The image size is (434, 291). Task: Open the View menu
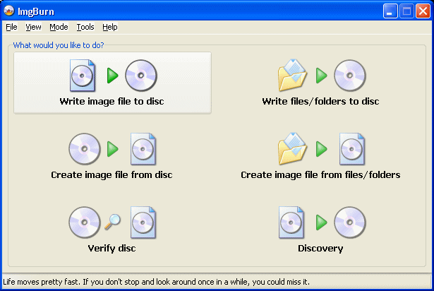point(33,27)
